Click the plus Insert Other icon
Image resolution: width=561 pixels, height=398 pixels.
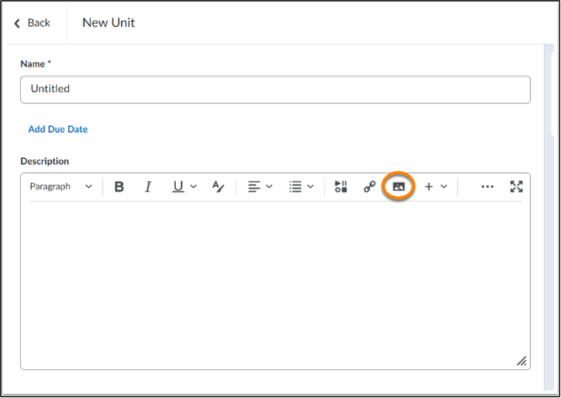pyautogui.click(x=429, y=187)
